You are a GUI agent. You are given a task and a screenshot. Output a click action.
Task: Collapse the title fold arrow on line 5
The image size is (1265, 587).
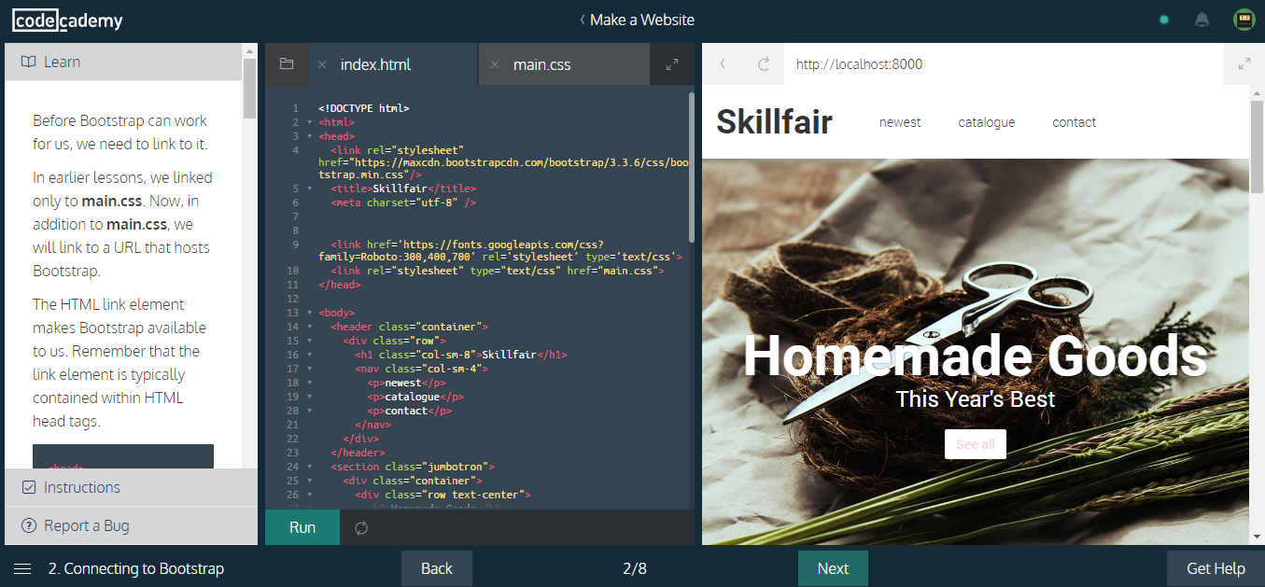pos(309,189)
